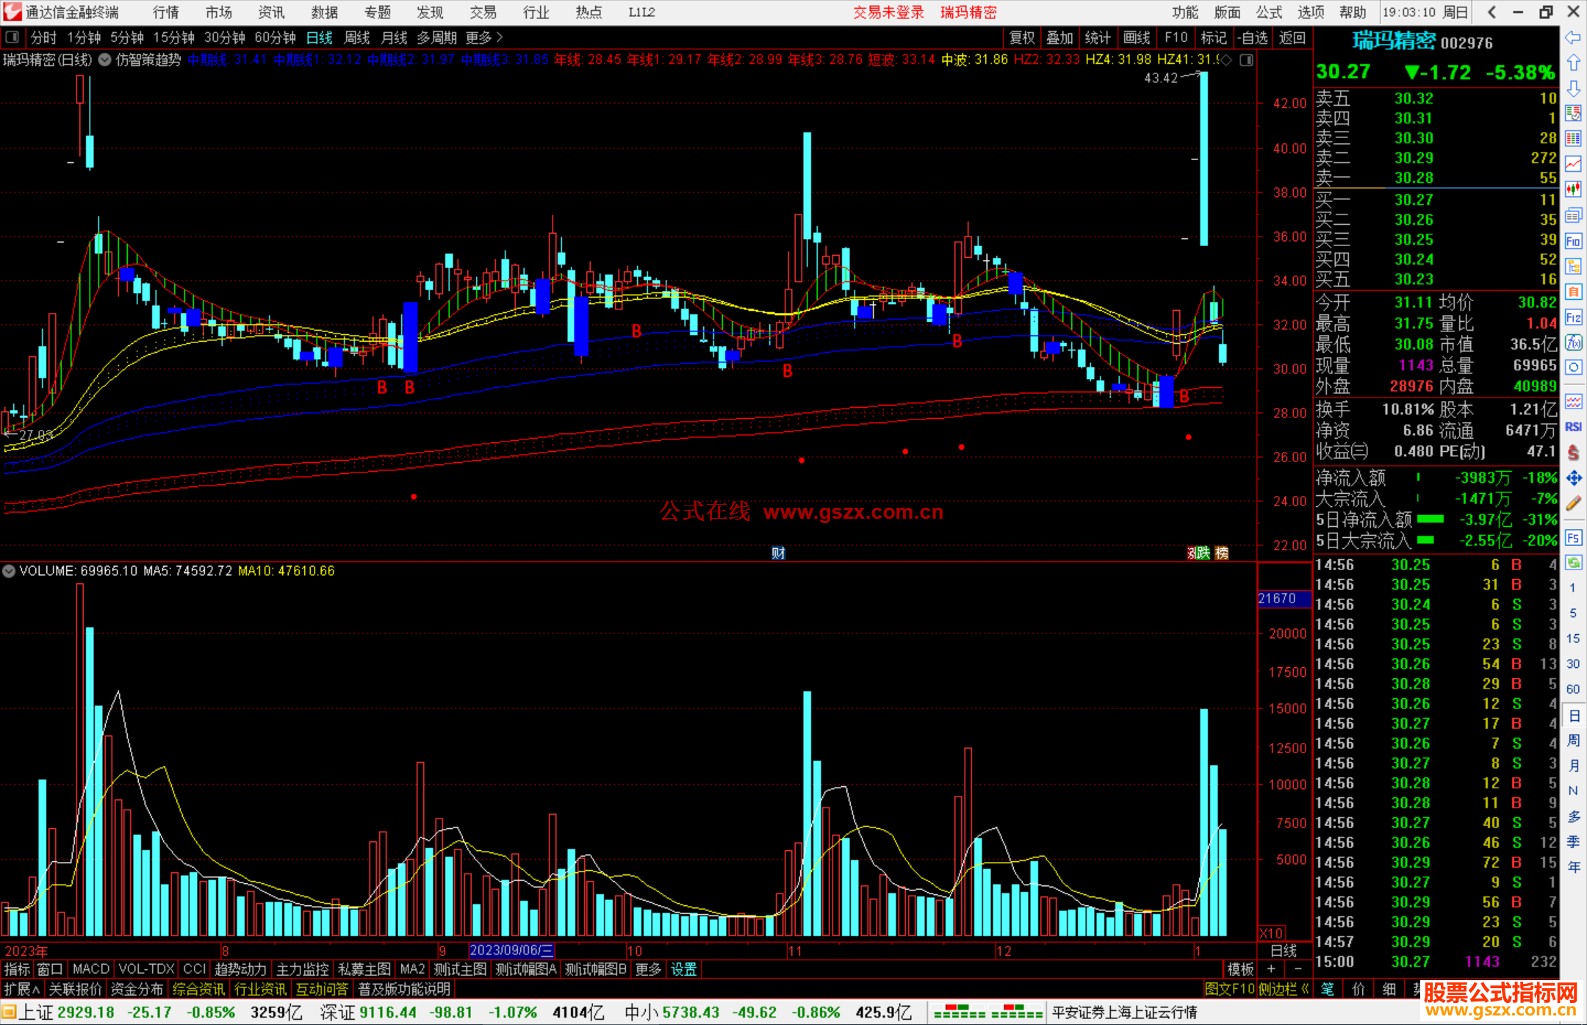Screen dimensions: 1587x1025
Task: Click the RSI indicator sidebar icon
Action: tap(1573, 427)
